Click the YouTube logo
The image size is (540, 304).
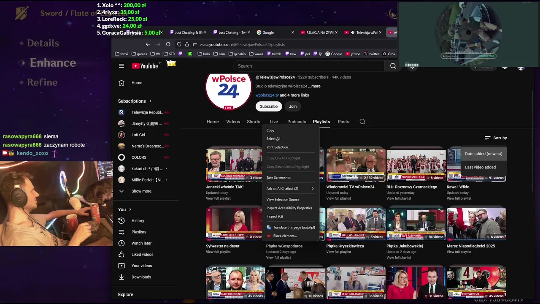pyautogui.click(x=145, y=66)
